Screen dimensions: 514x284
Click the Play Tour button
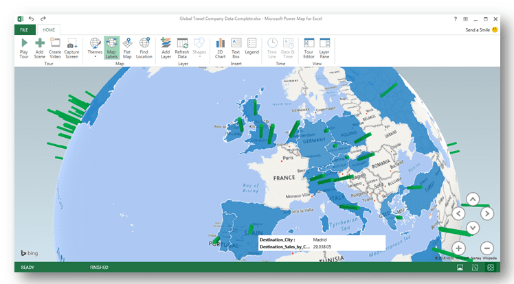point(24,49)
